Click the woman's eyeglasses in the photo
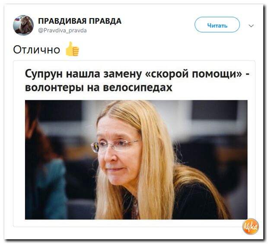 tap(114, 145)
